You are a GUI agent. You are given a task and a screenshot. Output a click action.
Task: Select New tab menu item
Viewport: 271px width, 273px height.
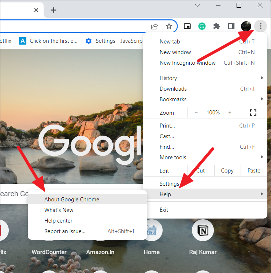[205, 42]
